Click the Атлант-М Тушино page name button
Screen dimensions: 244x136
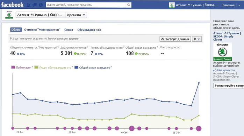(x=41, y=15)
